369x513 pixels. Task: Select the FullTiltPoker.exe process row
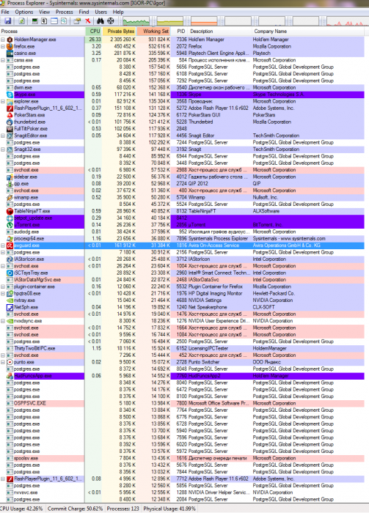tap(183, 129)
